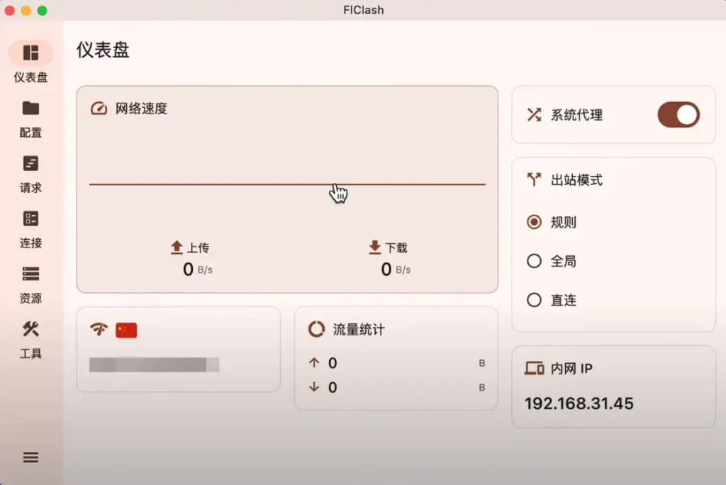This screenshot has height=485, width=726.
Task: Open the 配置 folder icon in sidebar
Action: pyautogui.click(x=30, y=108)
